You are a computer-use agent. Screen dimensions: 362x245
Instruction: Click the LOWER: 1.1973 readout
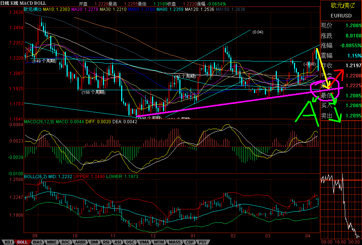tap(122, 177)
